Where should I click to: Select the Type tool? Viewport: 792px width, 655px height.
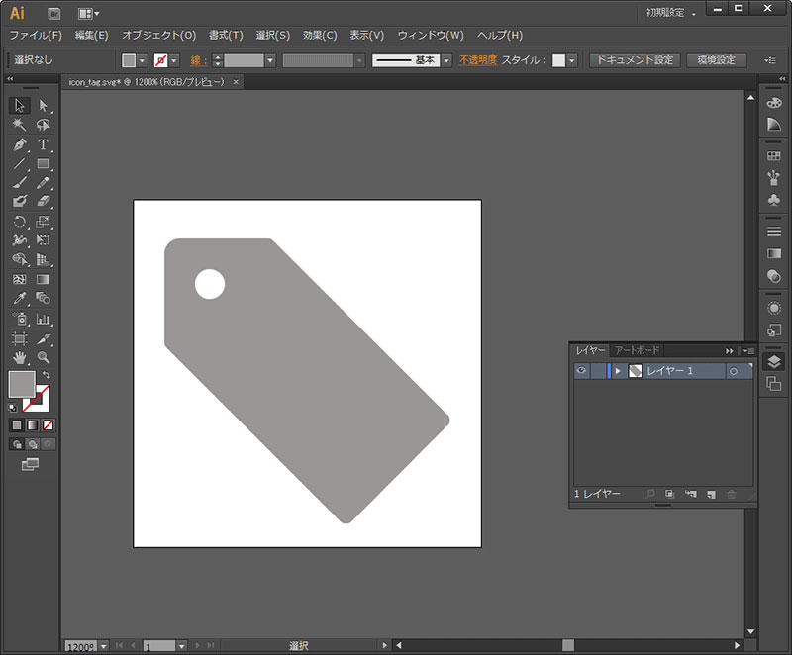click(x=43, y=144)
